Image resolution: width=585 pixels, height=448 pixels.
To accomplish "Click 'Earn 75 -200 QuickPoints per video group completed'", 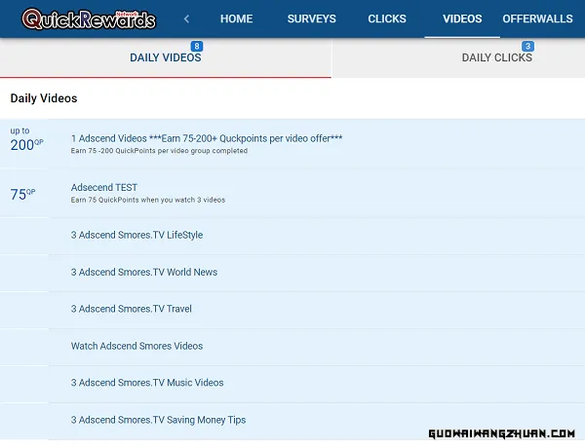I will click(159, 151).
